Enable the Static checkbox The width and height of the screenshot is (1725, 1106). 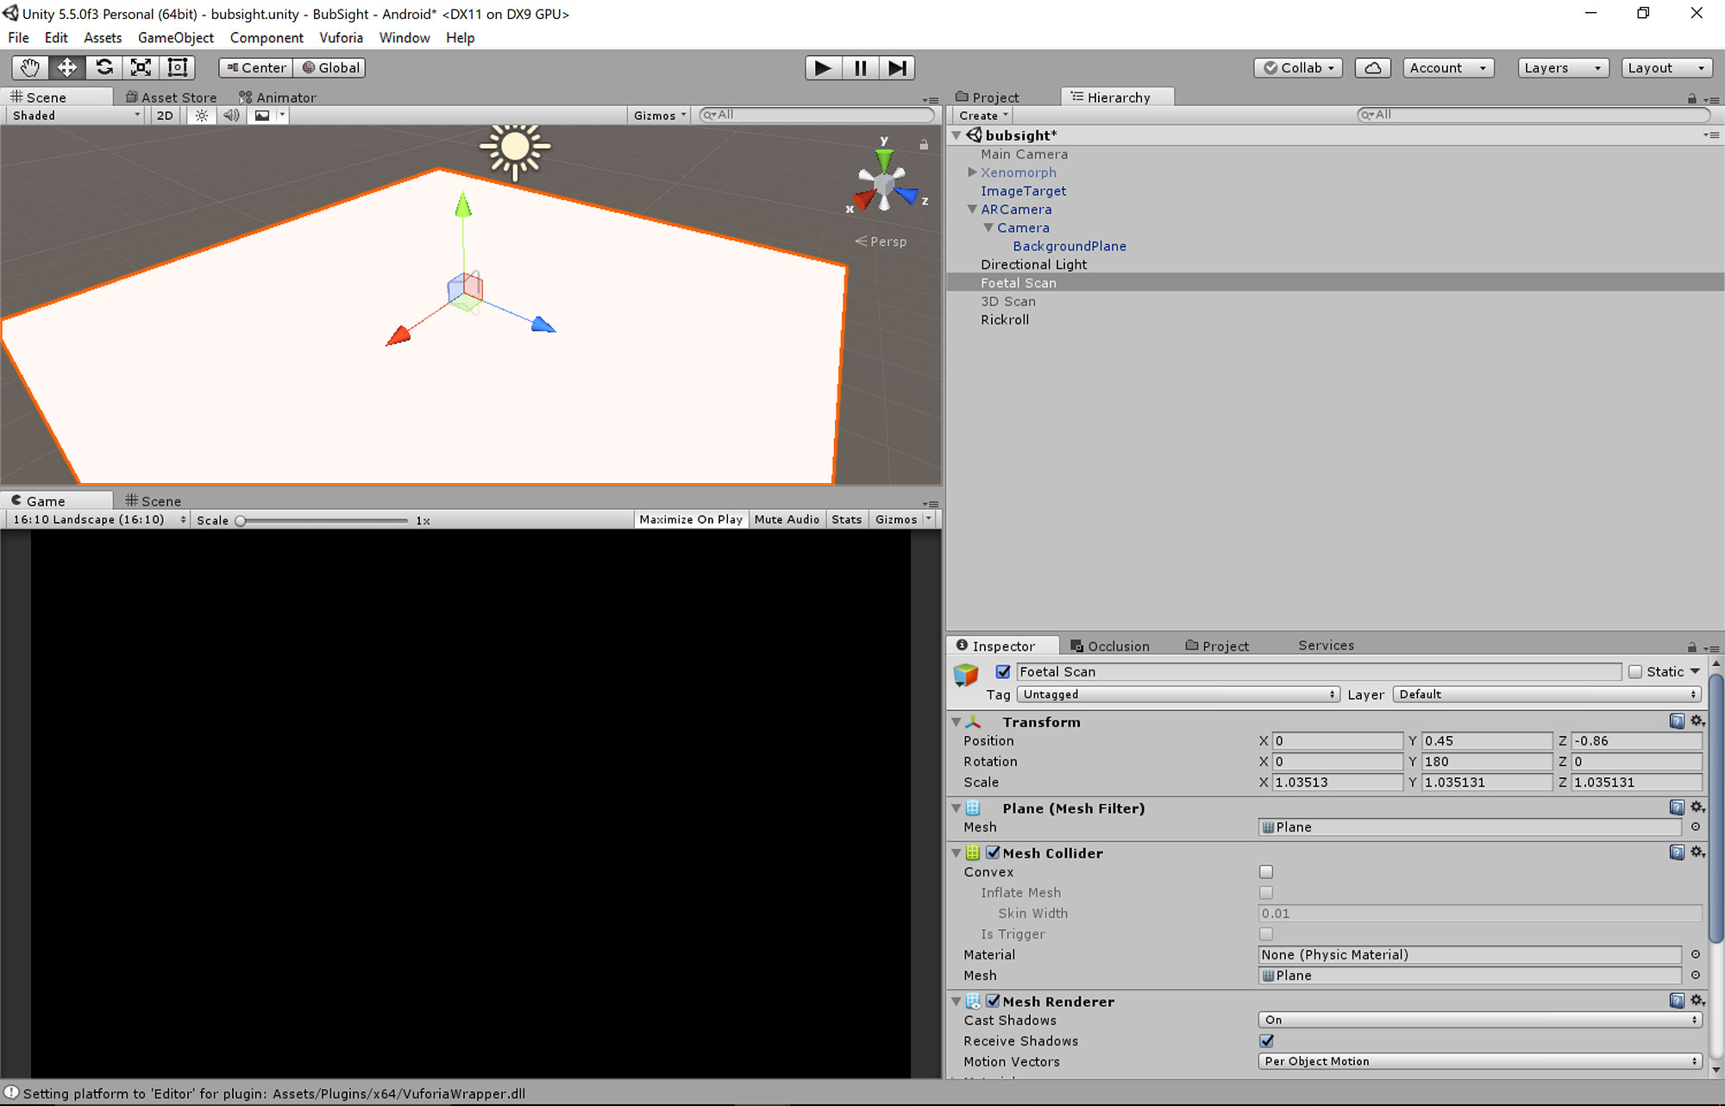[x=1634, y=672]
